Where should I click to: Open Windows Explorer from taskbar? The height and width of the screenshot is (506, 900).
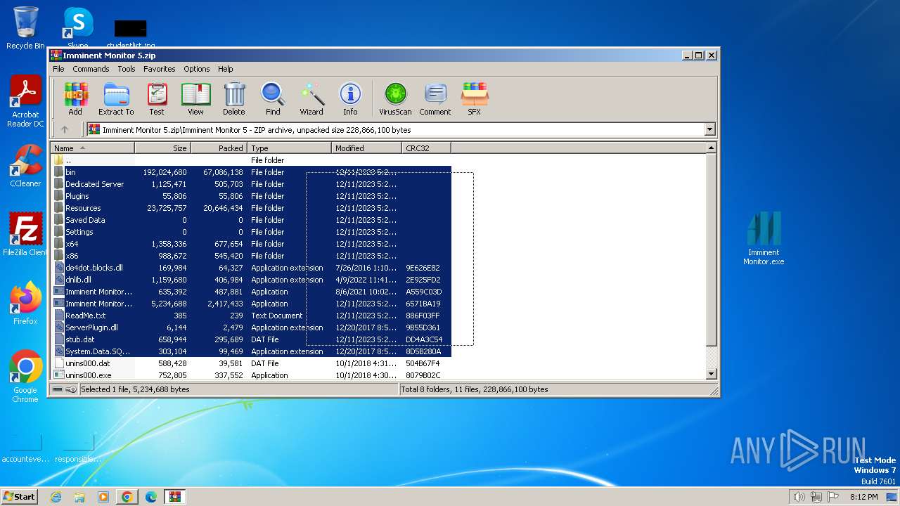79,497
